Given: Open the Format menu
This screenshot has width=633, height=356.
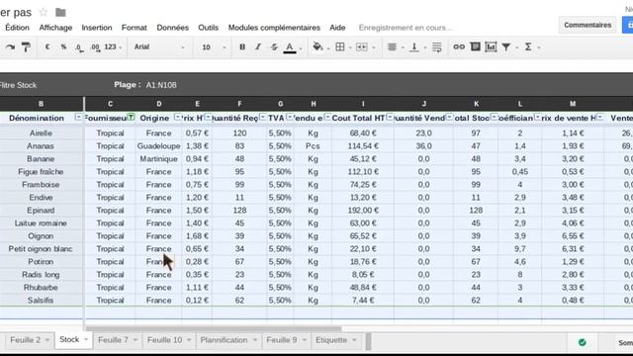Looking at the screenshot, I should tap(135, 28).
